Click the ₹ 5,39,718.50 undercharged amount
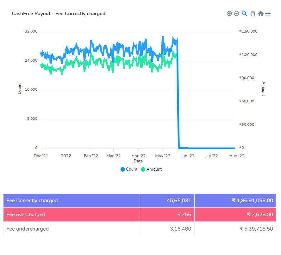Image resolution: width=281 pixels, height=255 pixels. click(256, 229)
